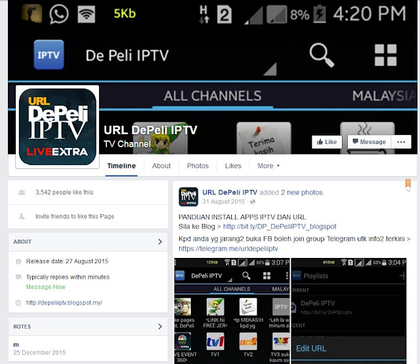Click the add friend icon beside Invite
Screen dimensions: 420x364
pyautogui.click(x=22, y=216)
